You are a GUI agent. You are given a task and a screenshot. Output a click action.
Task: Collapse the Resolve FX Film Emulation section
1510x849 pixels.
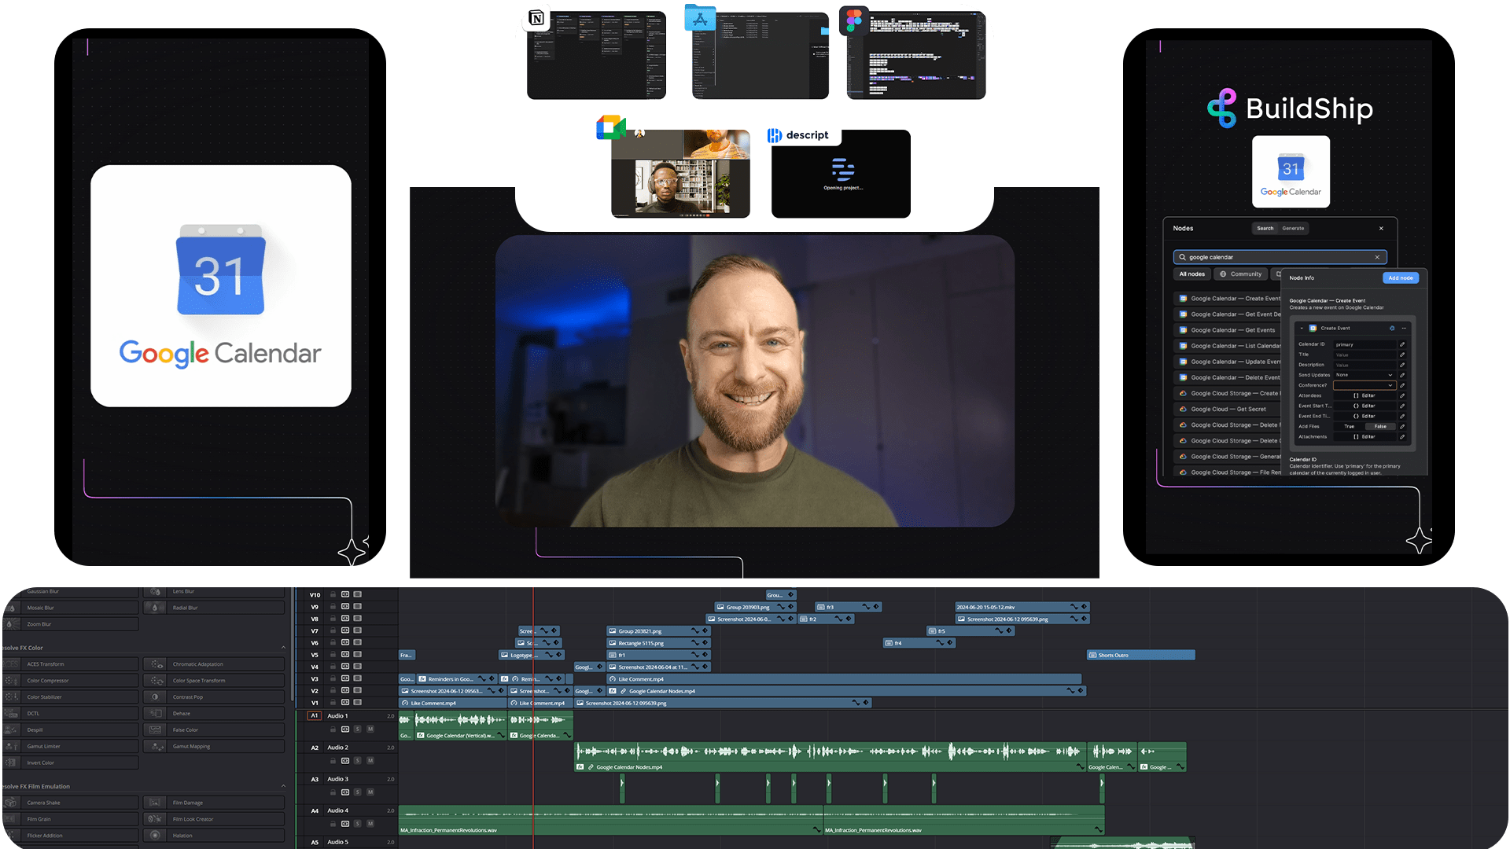[284, 786]
